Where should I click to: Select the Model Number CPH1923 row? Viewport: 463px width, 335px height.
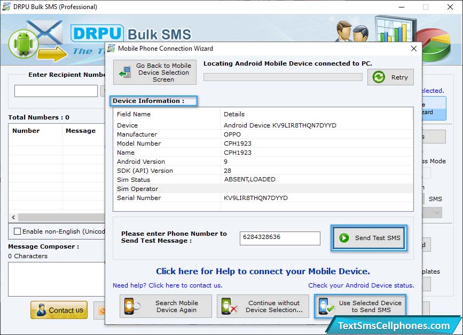(263, 143)
